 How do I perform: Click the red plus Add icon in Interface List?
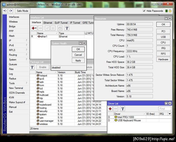(33, 28)
